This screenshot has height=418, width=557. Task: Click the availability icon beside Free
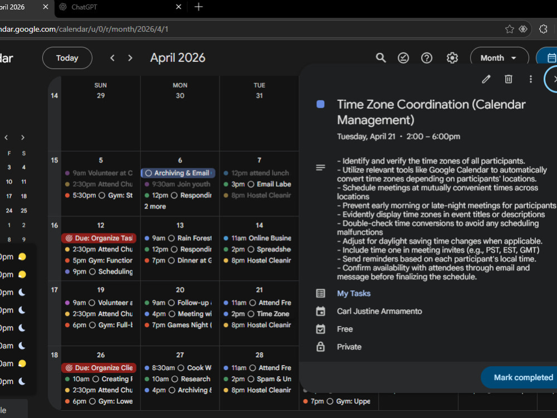point(320,329)
